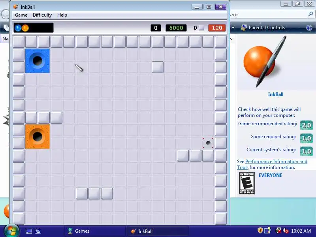Click the red countdown timer showing 120
Viewport: 316px width, 237px height.
tap(217, 28)
